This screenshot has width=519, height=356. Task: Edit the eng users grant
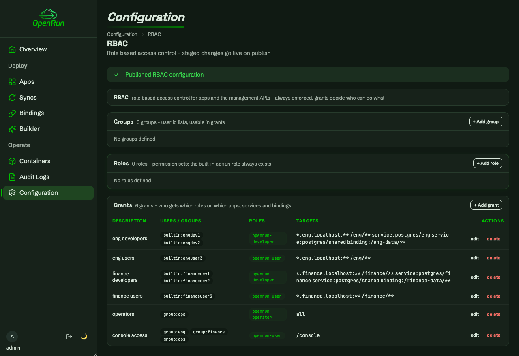[x=475, y=258]
